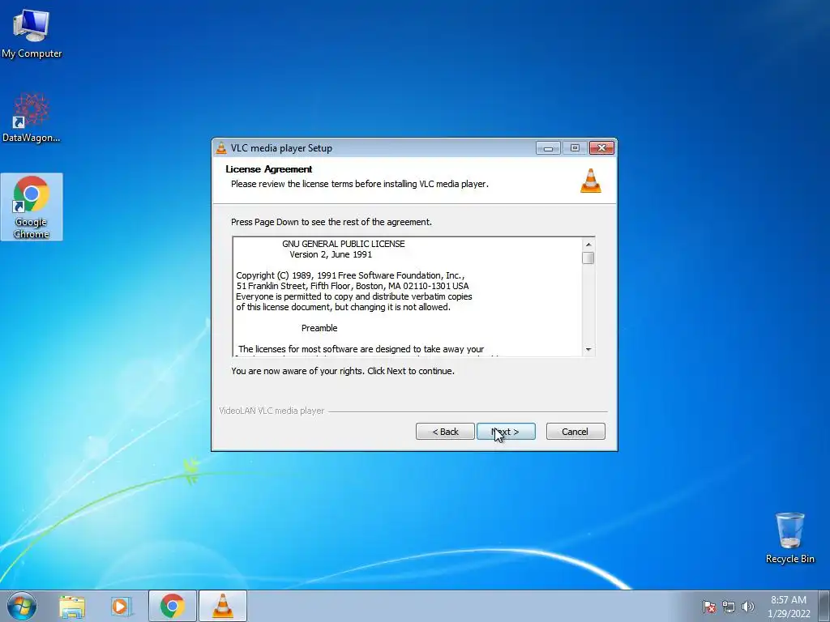Cancel the VLC media player Setup
The width and height of the screenshot is (830, 622).
575,432
